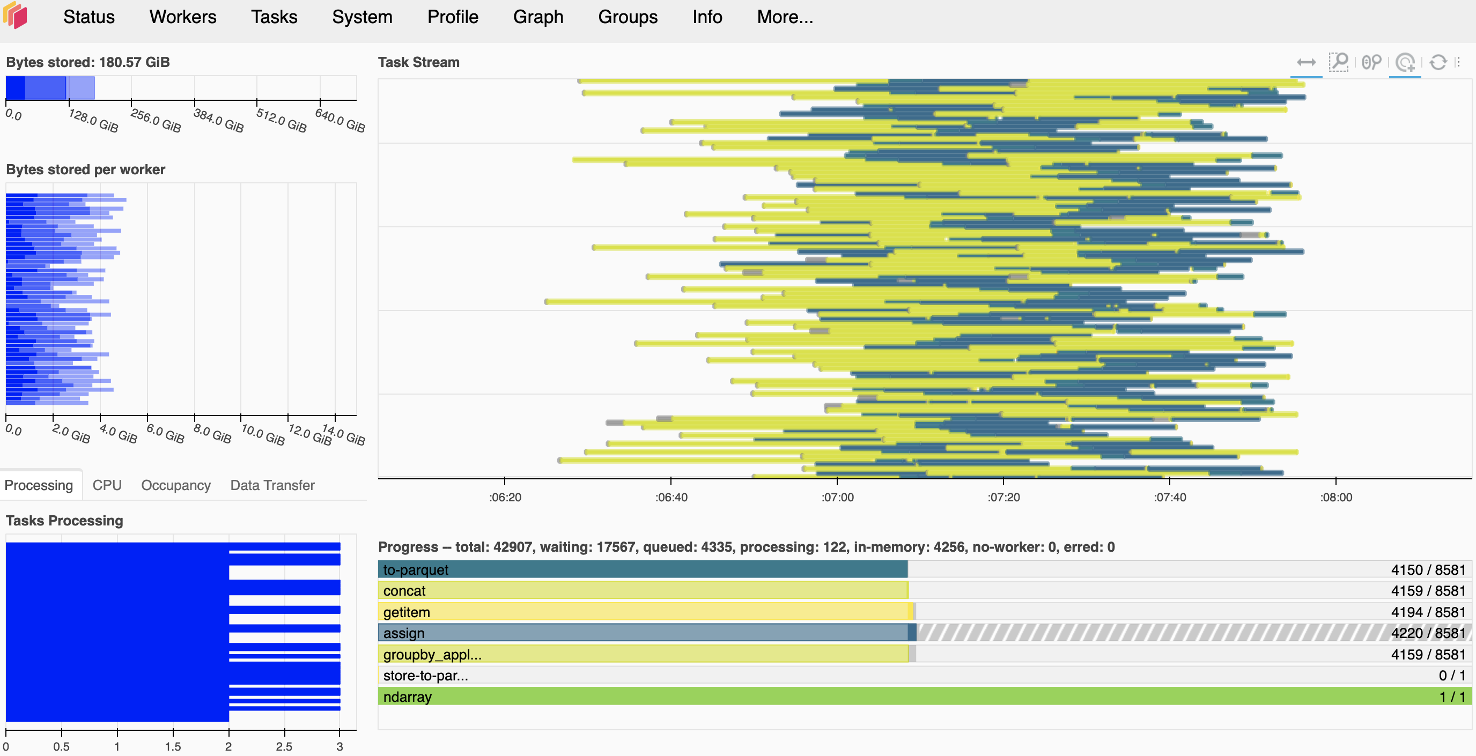The height and width of the screenshot is (756, 1476).
Task: Open the Data Transfer tab
Action: 272,485
